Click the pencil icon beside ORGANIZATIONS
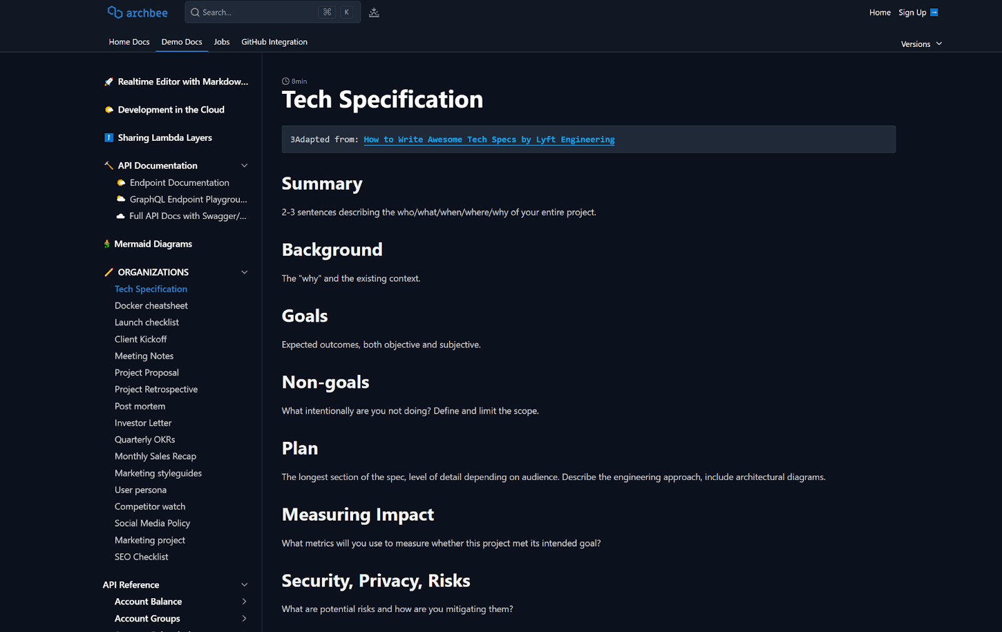 pos(108,272)
